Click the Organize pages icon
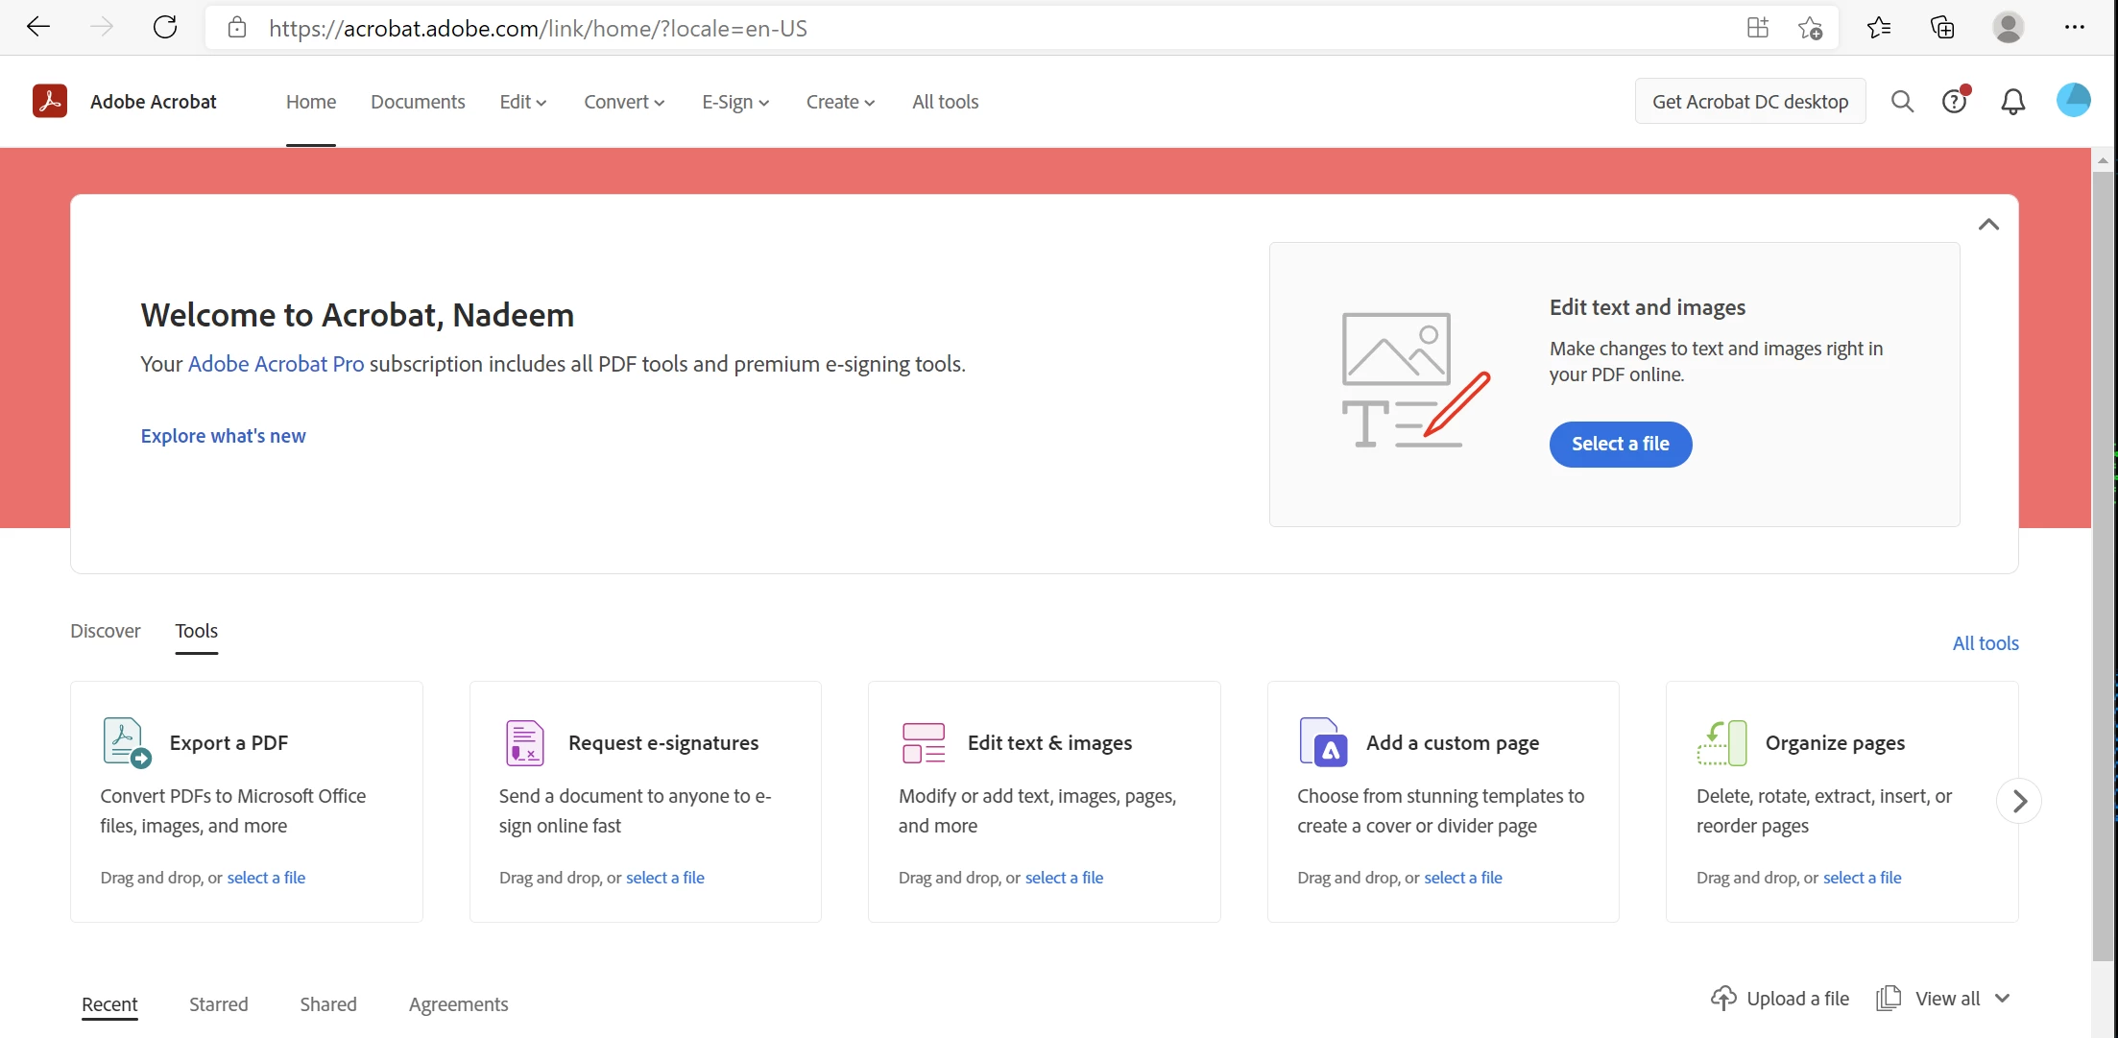The width and height of the screenshot is (2118, 1038). coord(1721,742)
